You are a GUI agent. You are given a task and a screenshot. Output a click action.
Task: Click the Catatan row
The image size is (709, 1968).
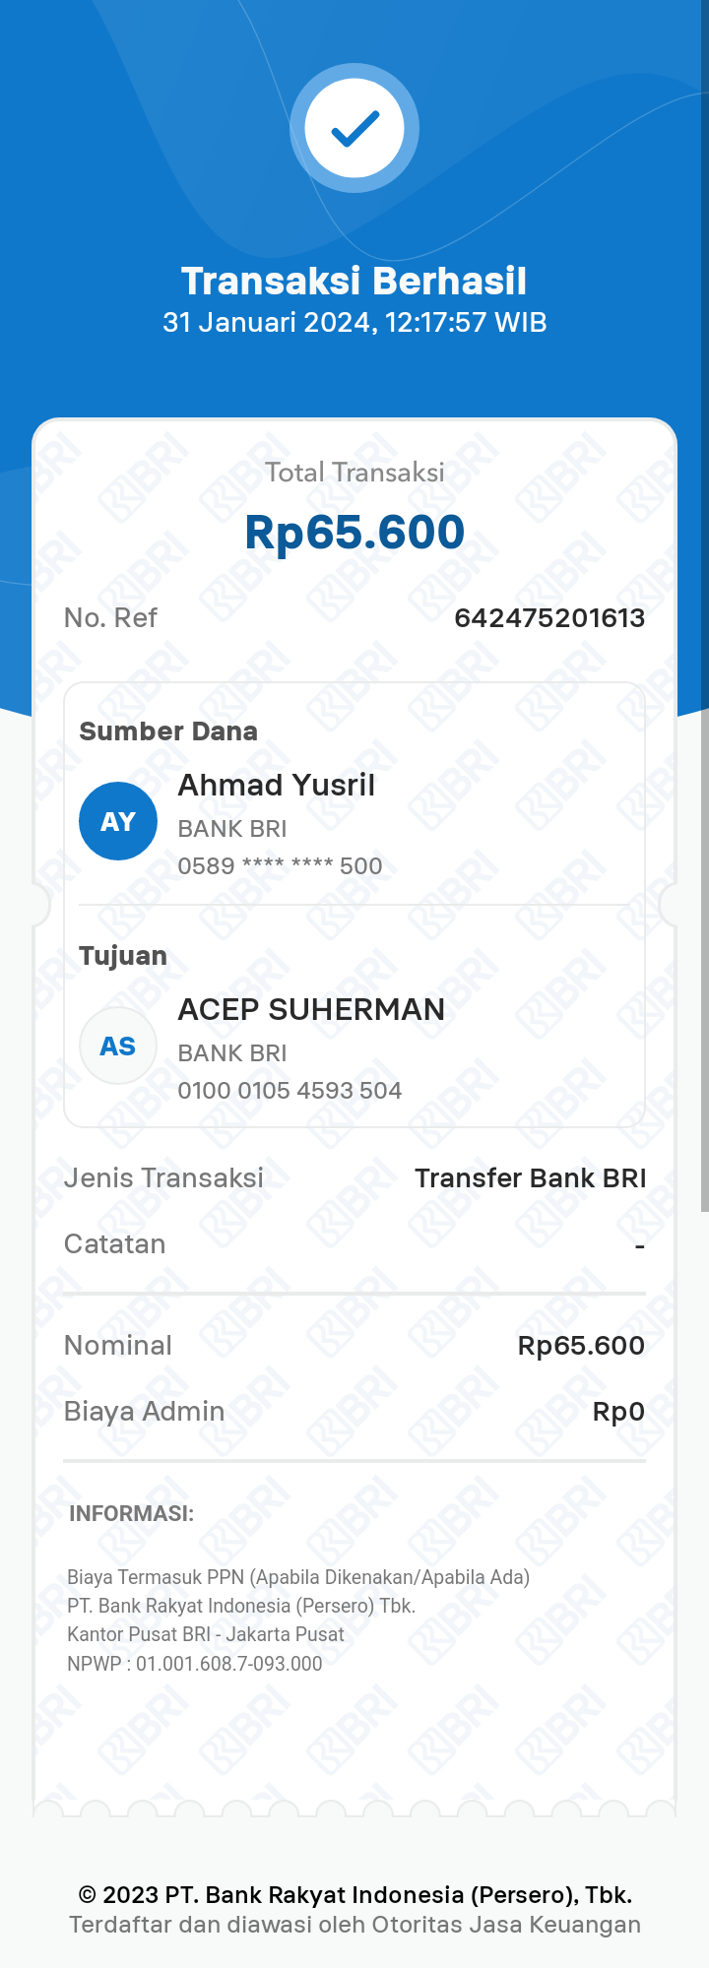pyautogui.click(x=354, y=1244)
